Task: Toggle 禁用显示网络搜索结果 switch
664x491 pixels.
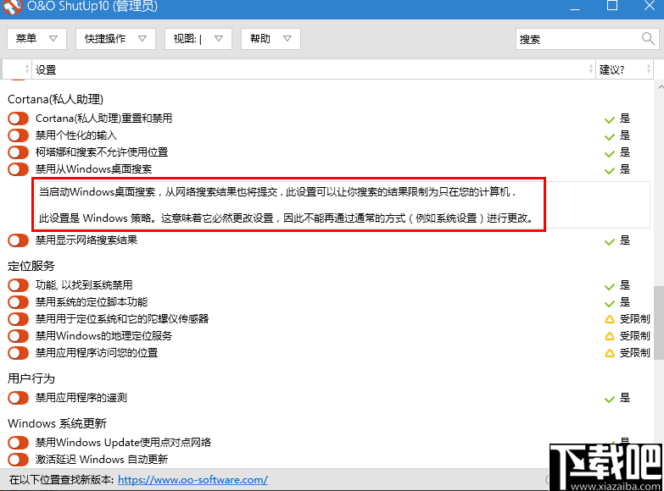Action: (18, 240)
